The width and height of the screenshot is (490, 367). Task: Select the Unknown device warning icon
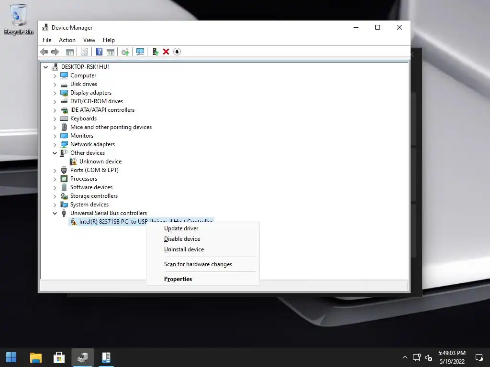[73, 162]
